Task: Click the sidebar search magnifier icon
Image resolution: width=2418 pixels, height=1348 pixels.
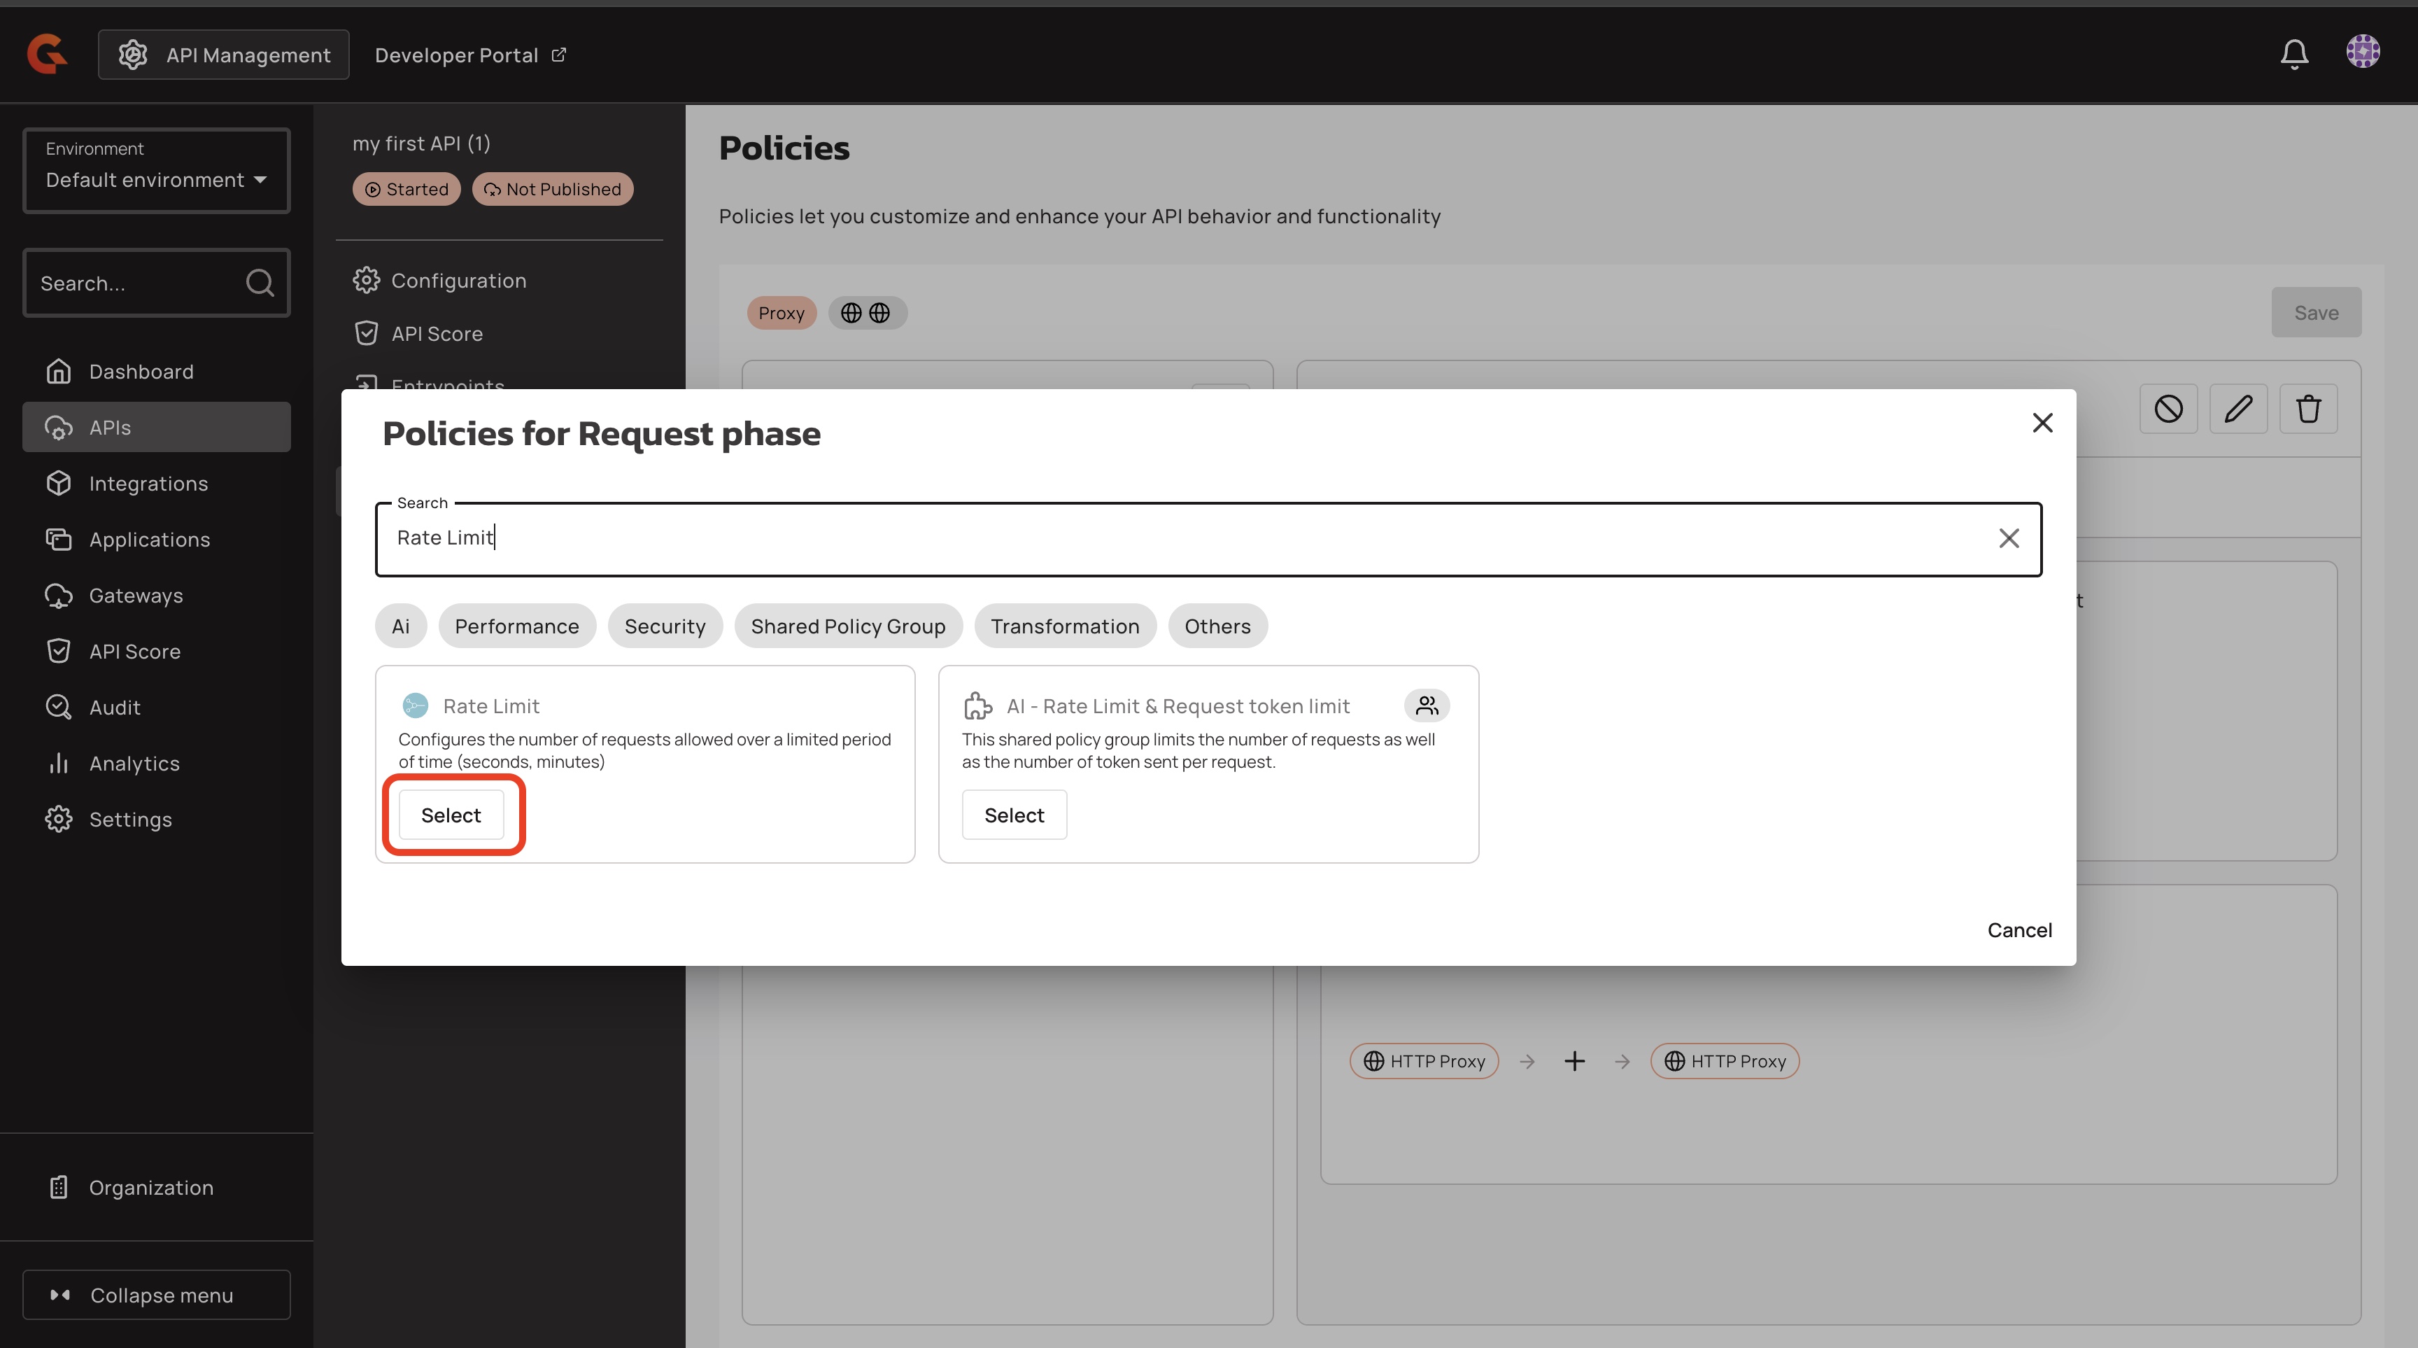Action: 259,283
